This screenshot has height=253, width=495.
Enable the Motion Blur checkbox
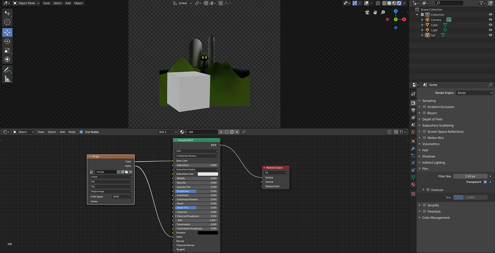(x=425, y=138)
